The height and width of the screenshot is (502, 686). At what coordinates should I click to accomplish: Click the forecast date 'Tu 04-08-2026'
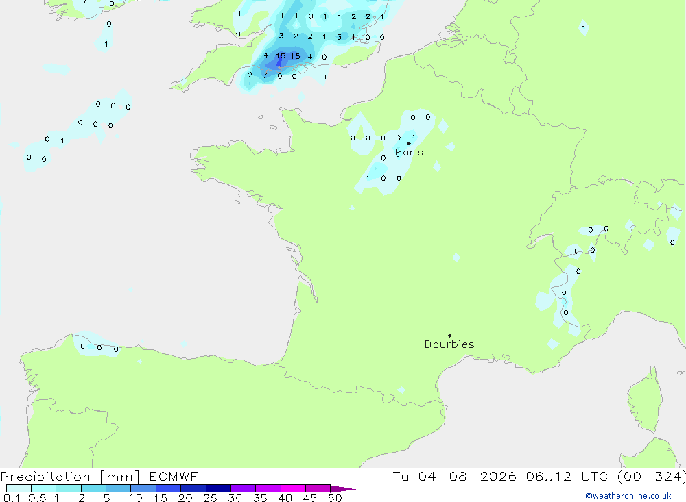point(454,476)
